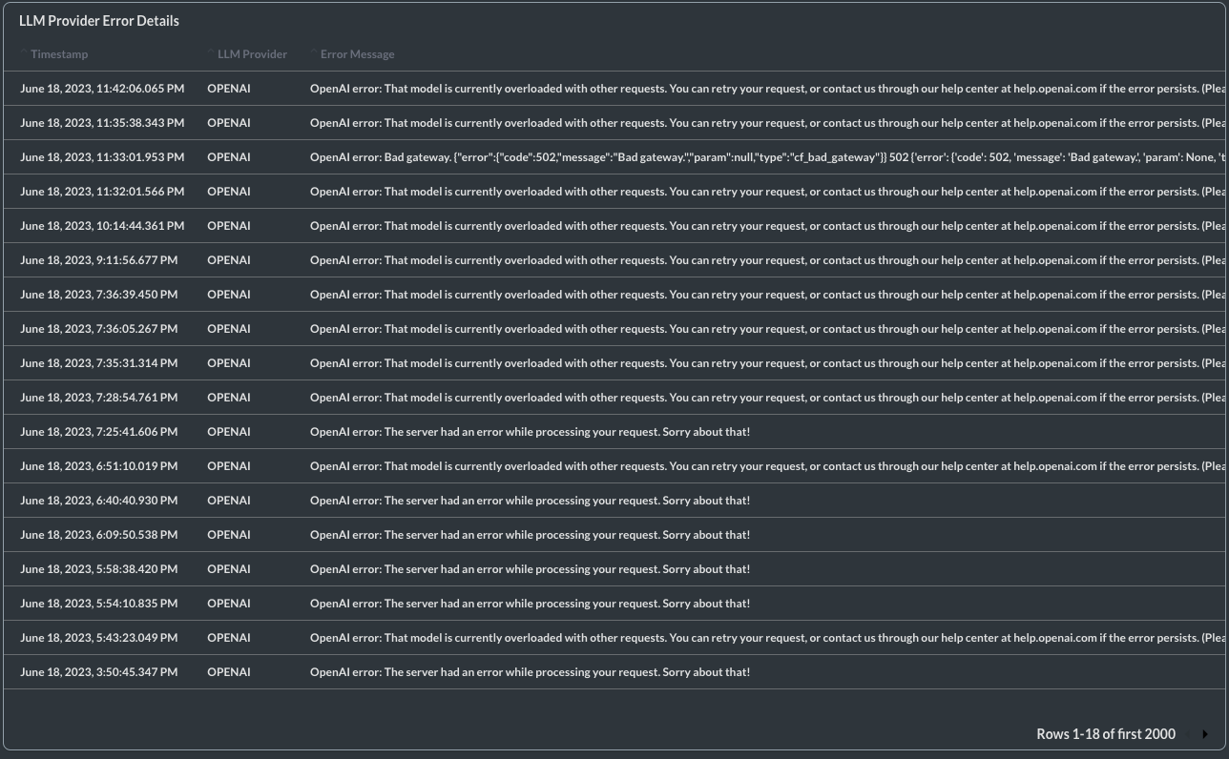Image resolution: width=1229 pixels, height=759 pixels.
Task: Click the overloaded error message at 11:35:38.343 PM
Action: point(767,123)
